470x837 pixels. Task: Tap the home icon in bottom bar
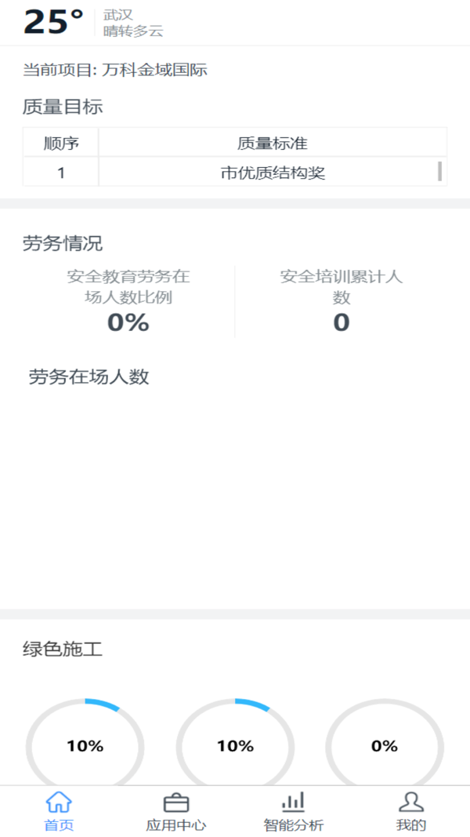59,802
